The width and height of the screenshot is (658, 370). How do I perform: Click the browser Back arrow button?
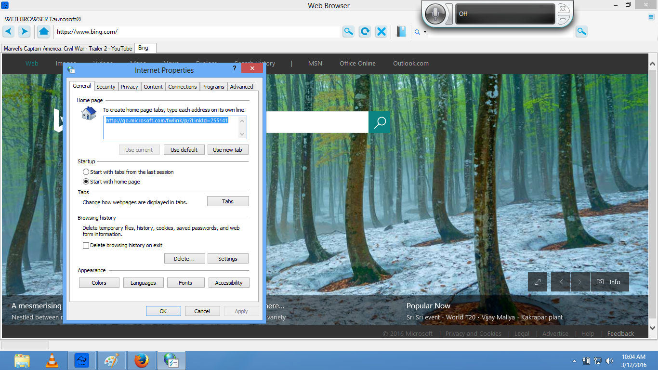tap(9, 32)
